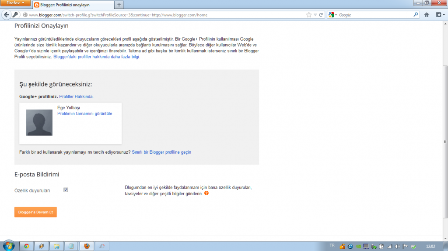Open the notebook app in taskbar
448x251 pixels.
tap(71, 246)
